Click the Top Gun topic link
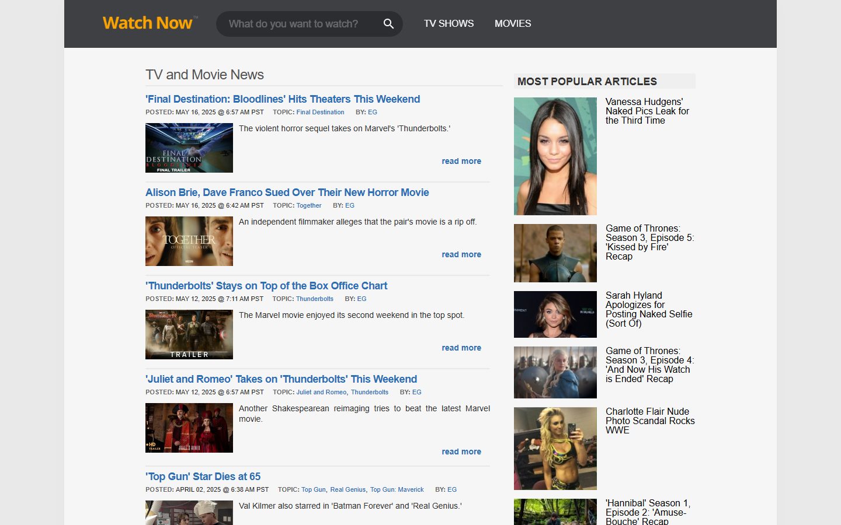The width and height of the screenshot is (841, 525). pos(314,489)
